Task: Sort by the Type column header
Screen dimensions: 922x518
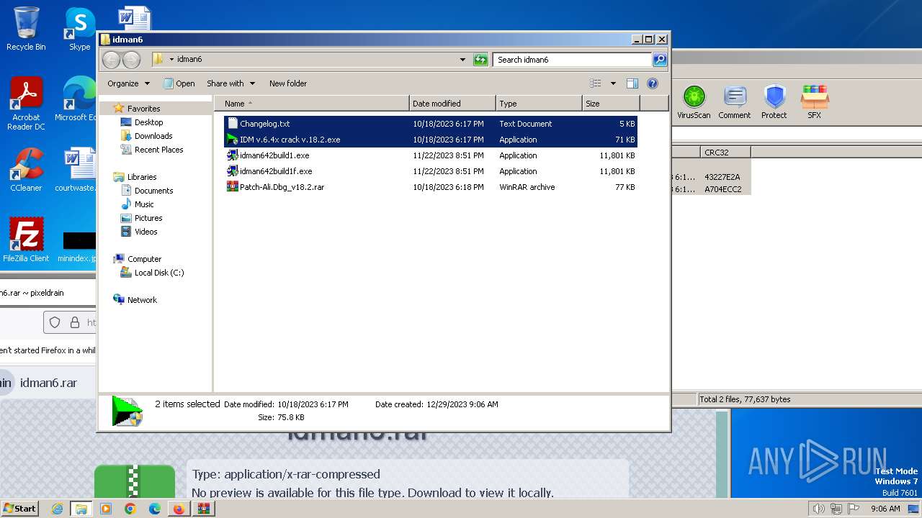Action: [539, 104]
